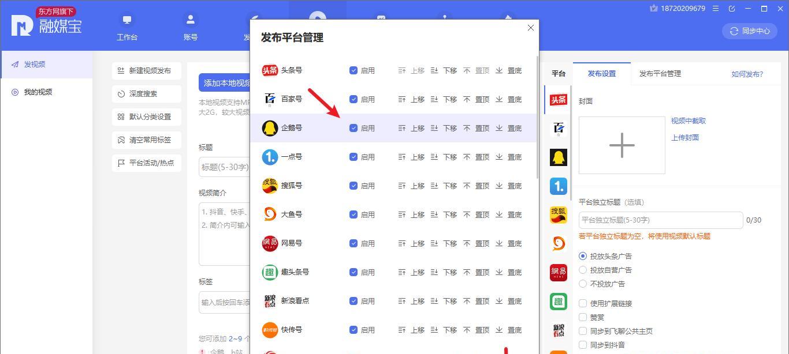Uncheck 启用 for 大鱼号
Screen dimensions: 789x354
click(x=353, y=214)
